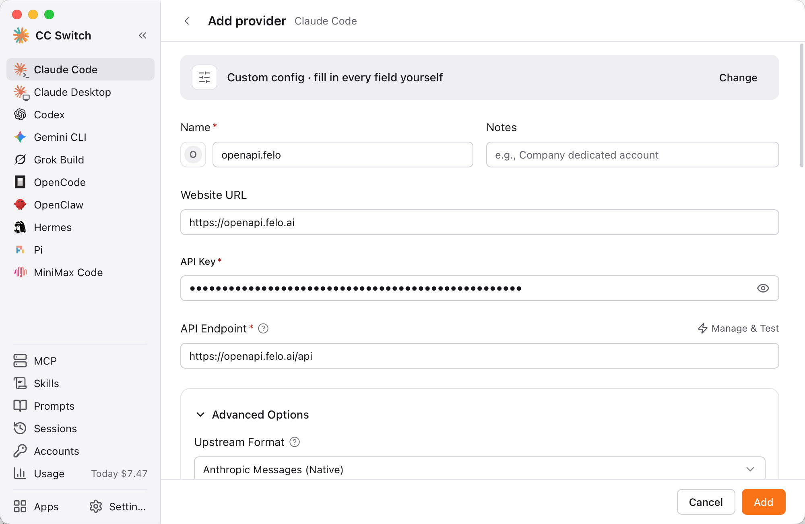This screenshot has width=805, height=524.
Task: Open the Upstream Format help icon
Action: (x=295, y=442)
